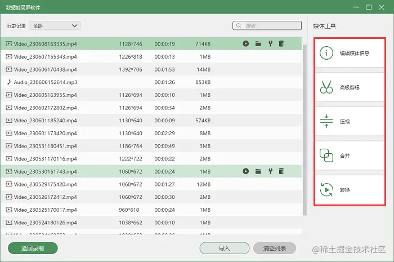The width and height of the screenshot is (394, 262).
Task: Click 返回录制 button
Action: [x=33, y=248]
